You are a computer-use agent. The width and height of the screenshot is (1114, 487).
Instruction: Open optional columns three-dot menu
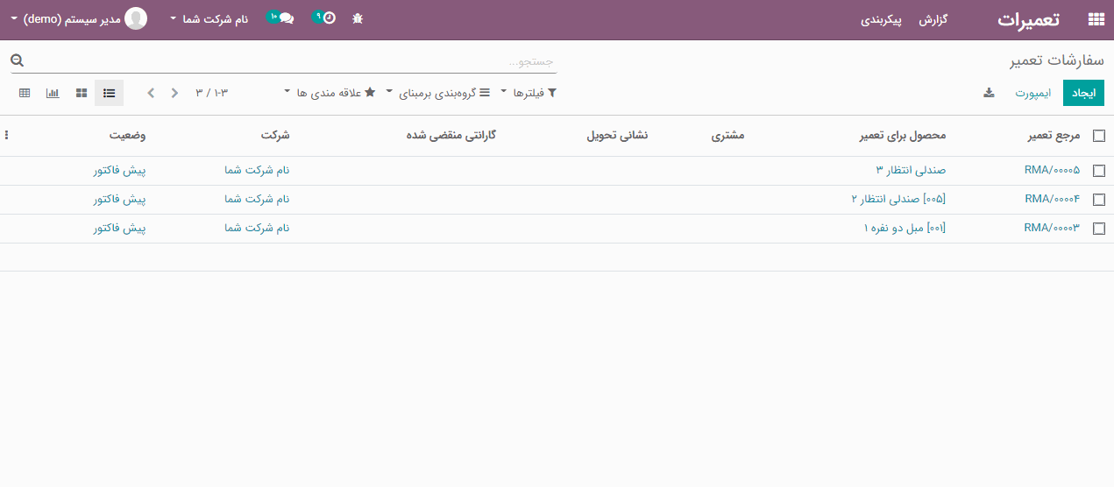pos(7,136)
